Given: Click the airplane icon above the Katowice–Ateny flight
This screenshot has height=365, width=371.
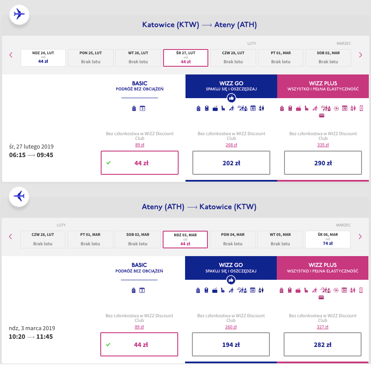Looking at the screenshot, I should [19, 14].
